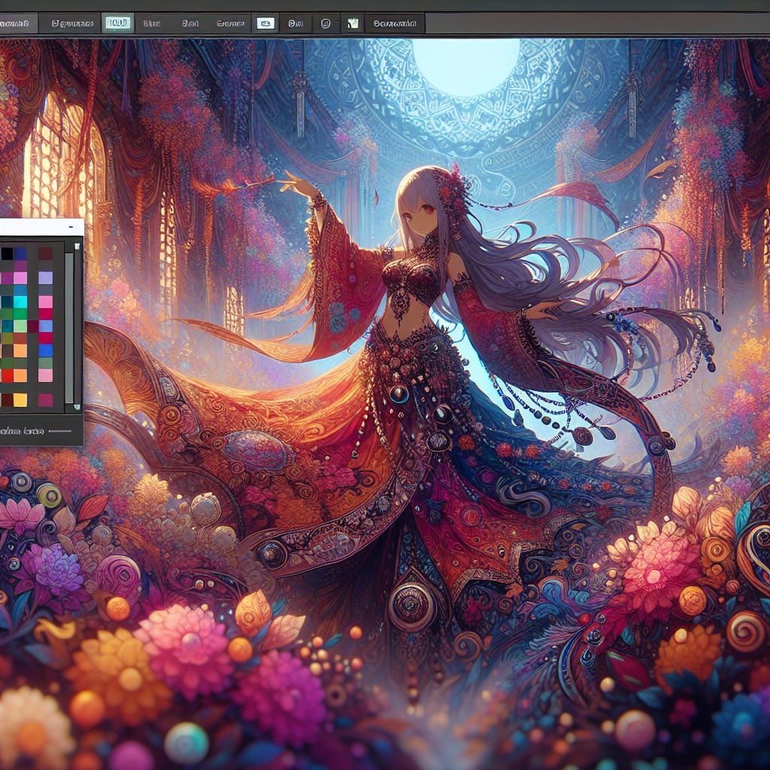
Task: Click the palette panel title bar label
Action: tap(23, 430)
